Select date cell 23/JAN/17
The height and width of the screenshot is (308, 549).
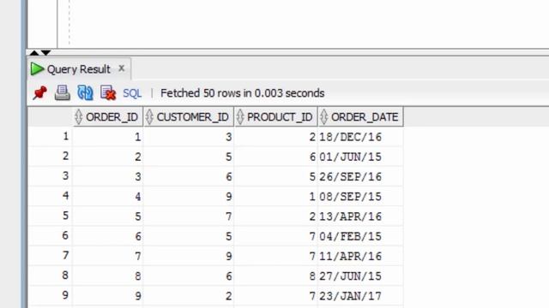[x=360, y=296]
